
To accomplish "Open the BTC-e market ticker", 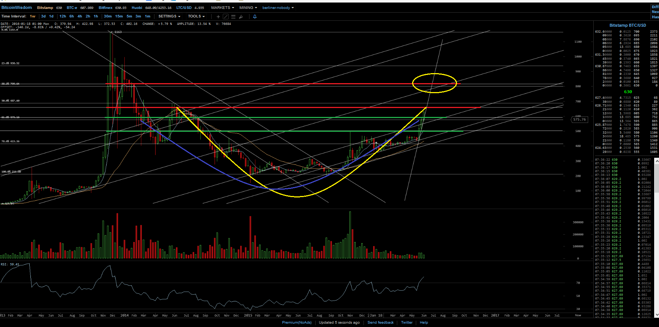I will (x=80, y=8).
